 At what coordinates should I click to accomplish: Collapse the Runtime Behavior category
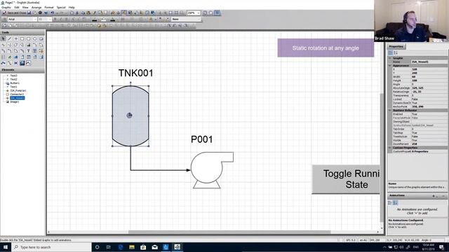pos(390,111)
